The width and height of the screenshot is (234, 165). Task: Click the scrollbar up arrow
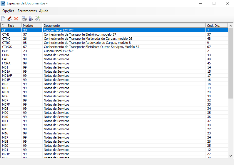point(230,26)
